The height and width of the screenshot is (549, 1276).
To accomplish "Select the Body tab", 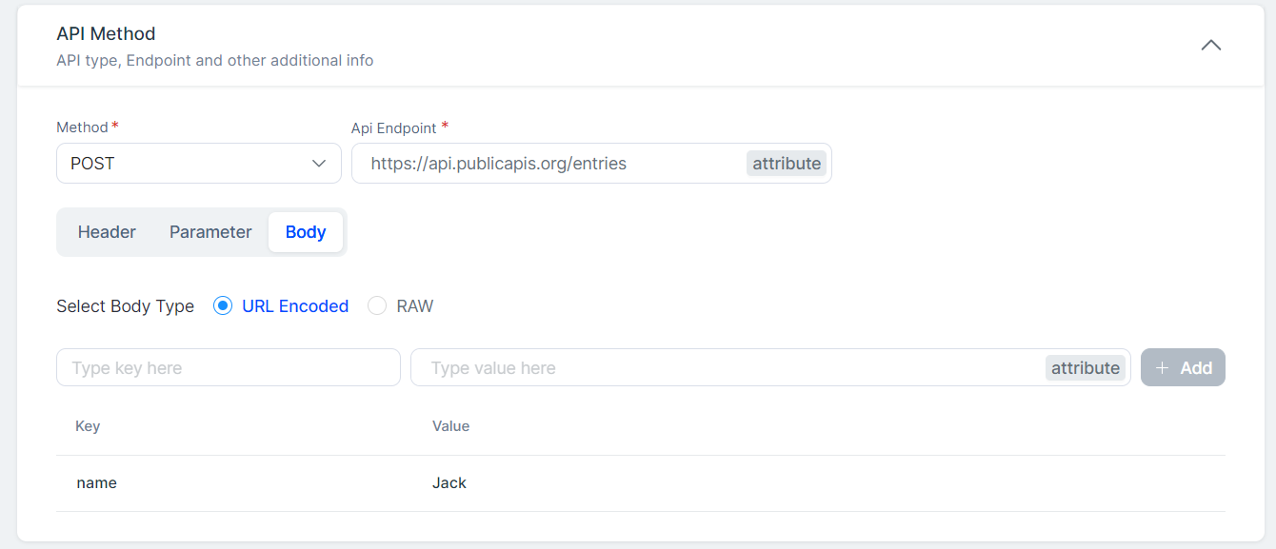I will (x=305, y=231).
